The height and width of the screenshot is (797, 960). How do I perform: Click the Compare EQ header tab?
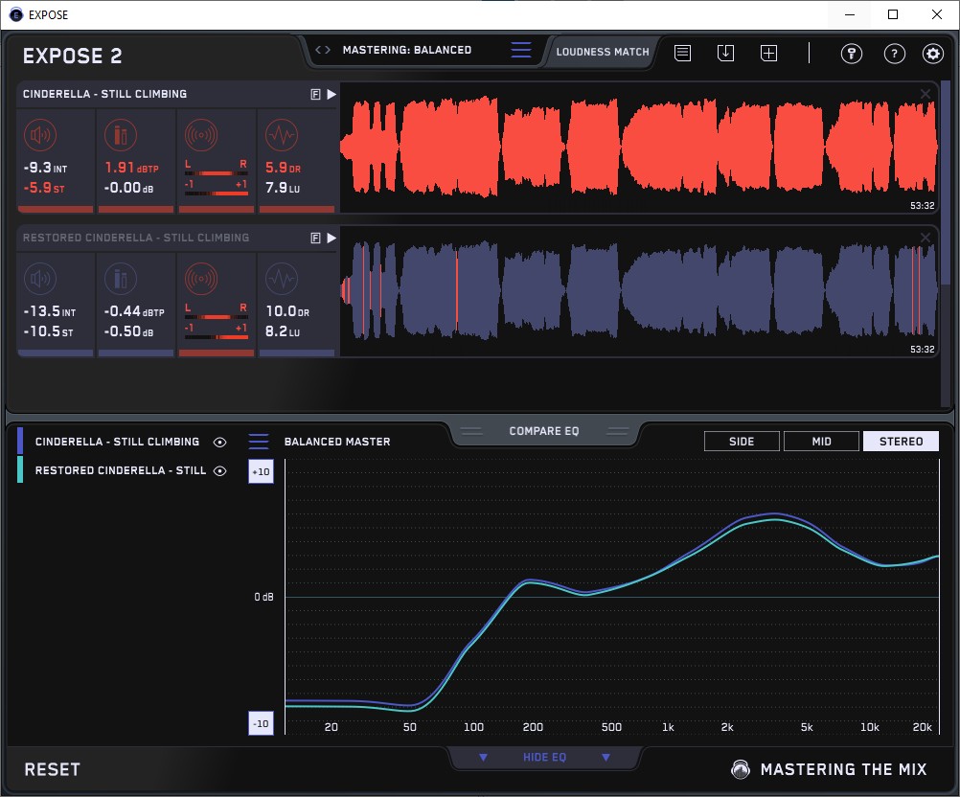[x=543, y=431]
